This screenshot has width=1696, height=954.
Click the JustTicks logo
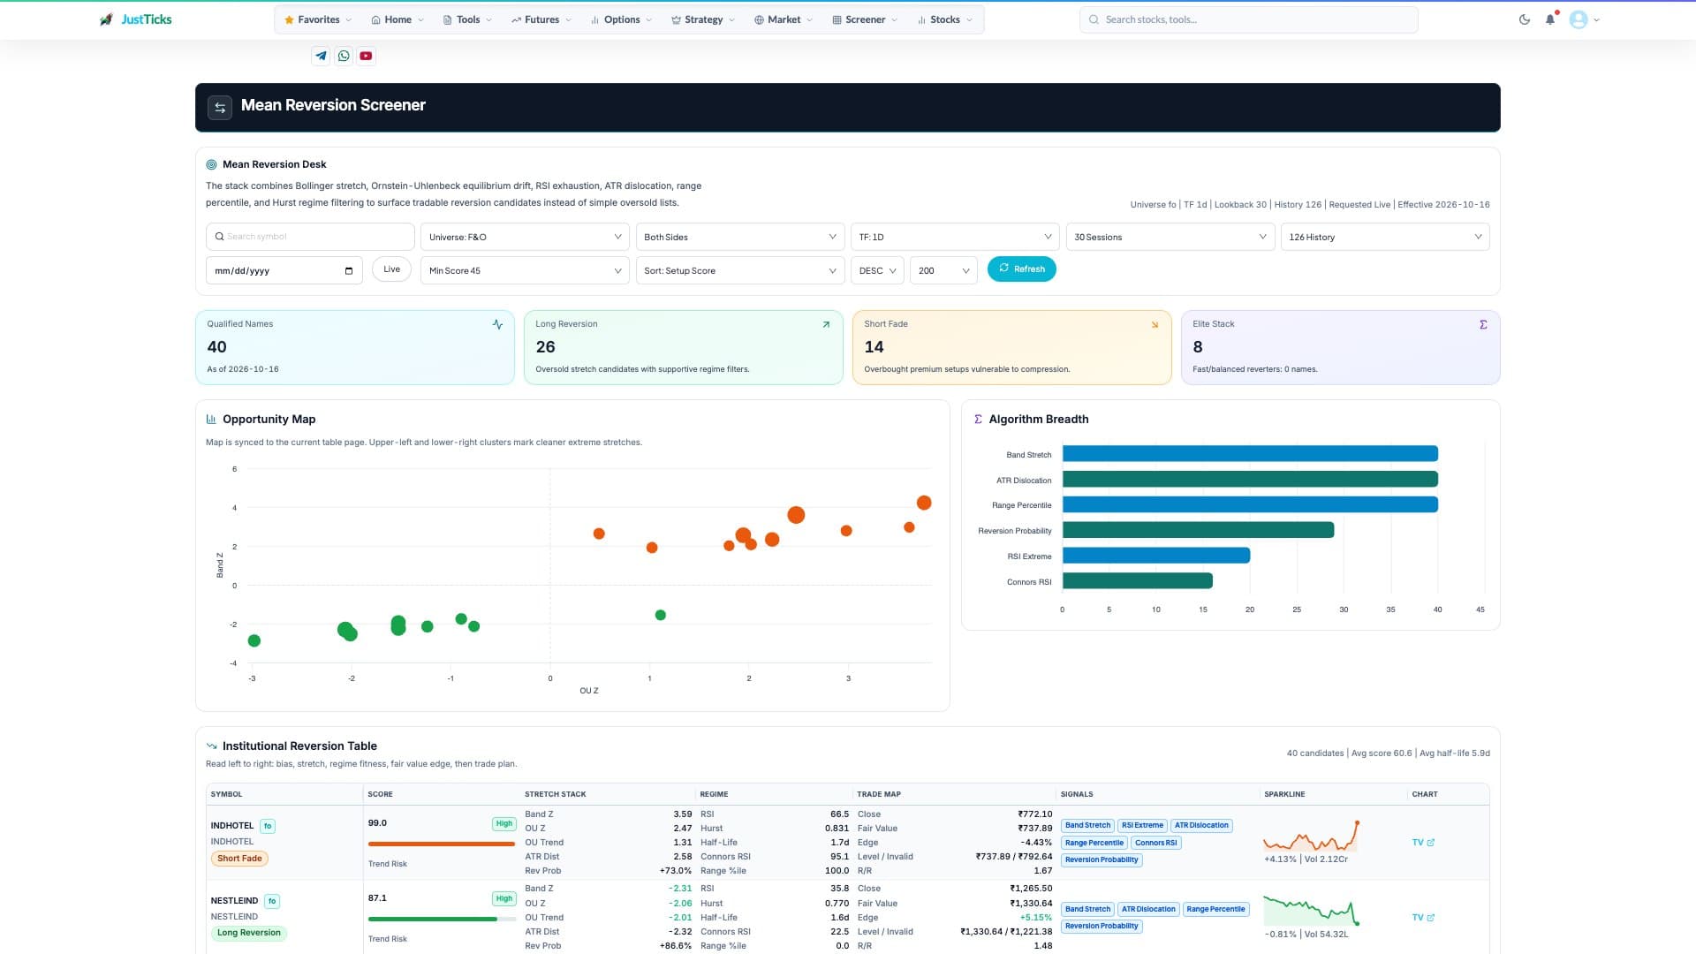click(136, 19)
